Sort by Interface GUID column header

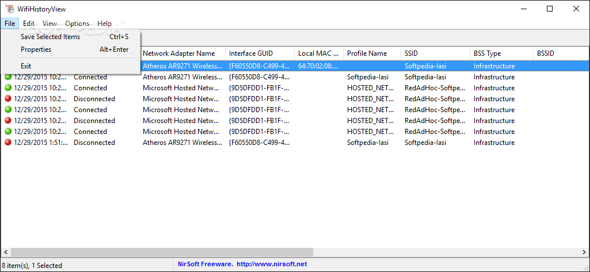260,53
